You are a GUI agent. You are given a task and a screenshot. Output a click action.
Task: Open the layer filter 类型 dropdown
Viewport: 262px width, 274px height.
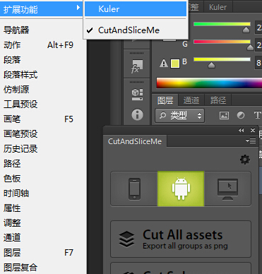[180, 115]
